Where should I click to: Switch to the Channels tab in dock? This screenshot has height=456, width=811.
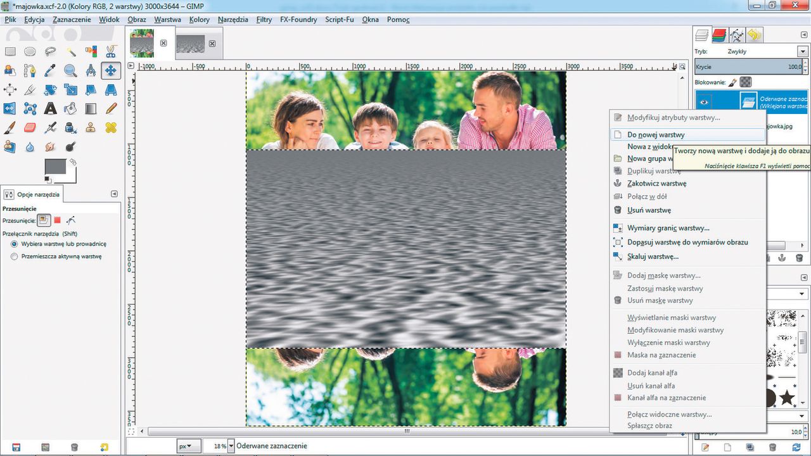click(719, 35)
